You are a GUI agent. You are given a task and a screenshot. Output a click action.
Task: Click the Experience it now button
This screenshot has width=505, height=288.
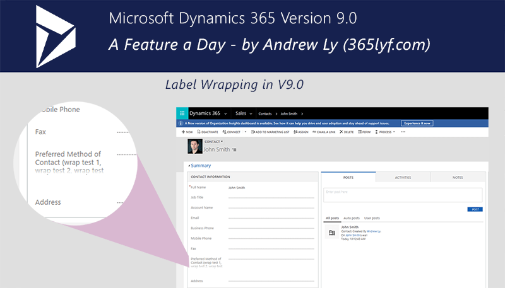tap(417, 123)
